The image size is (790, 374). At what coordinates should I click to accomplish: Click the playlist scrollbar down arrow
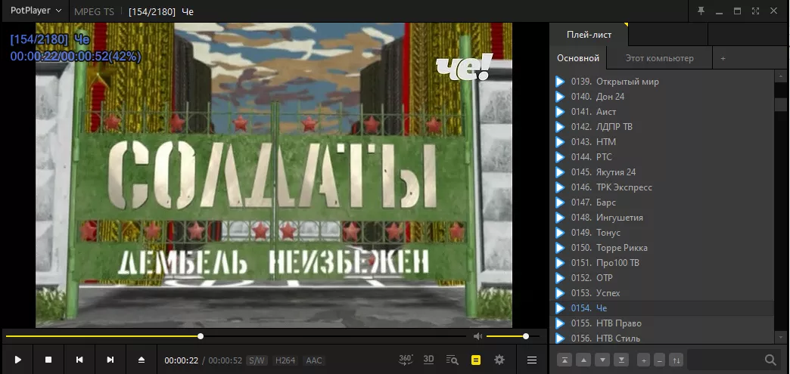tap(781, 337)
